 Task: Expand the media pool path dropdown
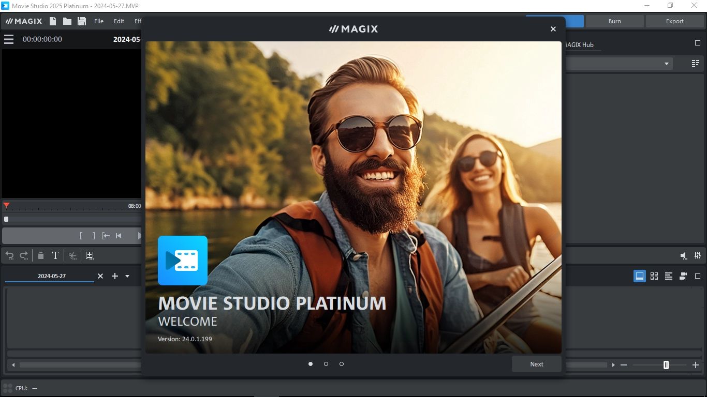point(667,64)
